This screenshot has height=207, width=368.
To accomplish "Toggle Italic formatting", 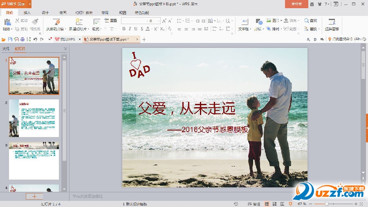I will coord(130,29).
